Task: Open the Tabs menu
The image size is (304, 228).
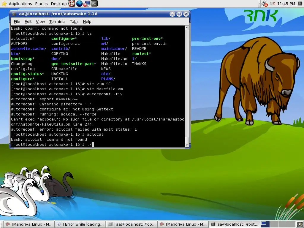Action: [74, 21]
